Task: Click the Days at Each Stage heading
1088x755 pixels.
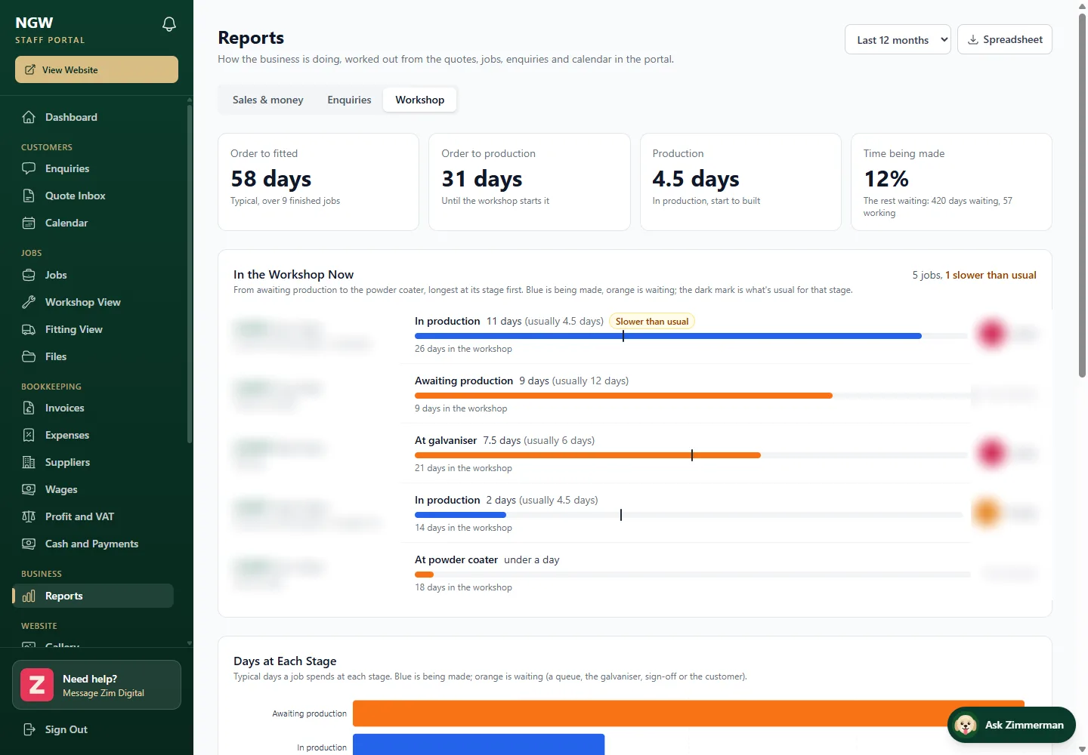Action: [285, 661]
